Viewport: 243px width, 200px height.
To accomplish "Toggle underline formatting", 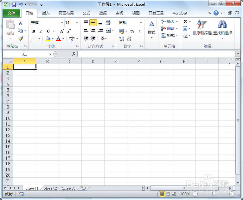I will coord(48,31).
